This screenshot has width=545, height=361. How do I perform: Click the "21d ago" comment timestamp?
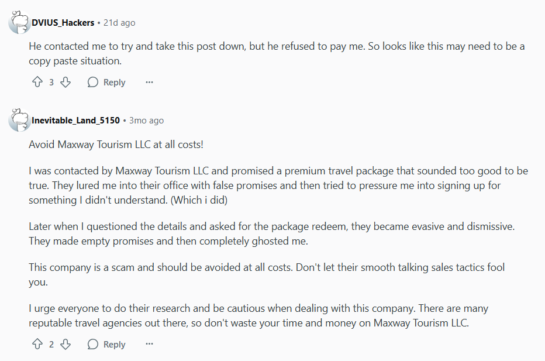click(x=119, y=23)
